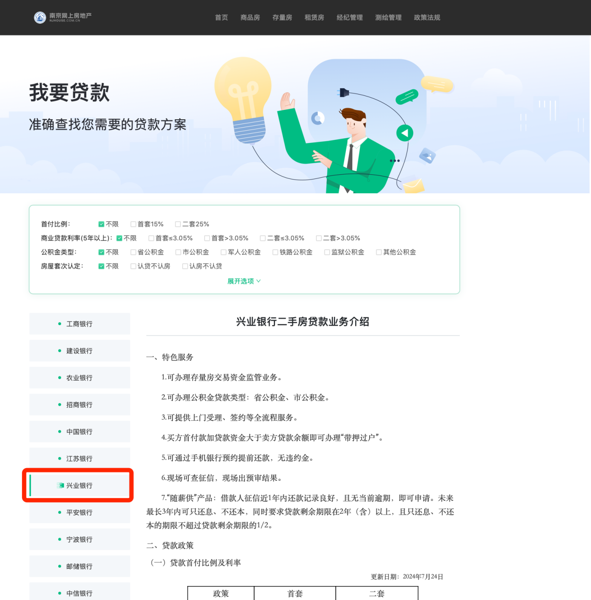Check the 监狱公积金 option
The height and width of the screenshot is (600, 591).
pos(327,252)
